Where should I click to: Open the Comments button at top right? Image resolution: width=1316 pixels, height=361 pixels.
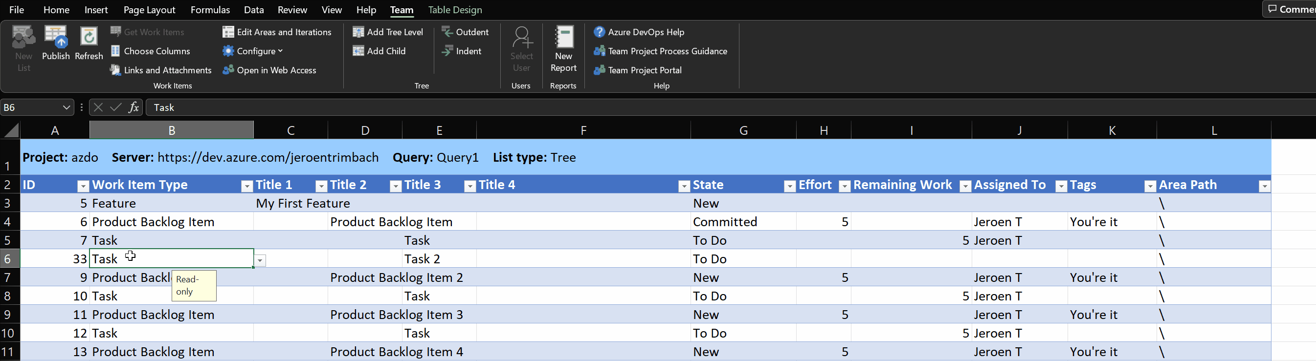point(1290,9)
